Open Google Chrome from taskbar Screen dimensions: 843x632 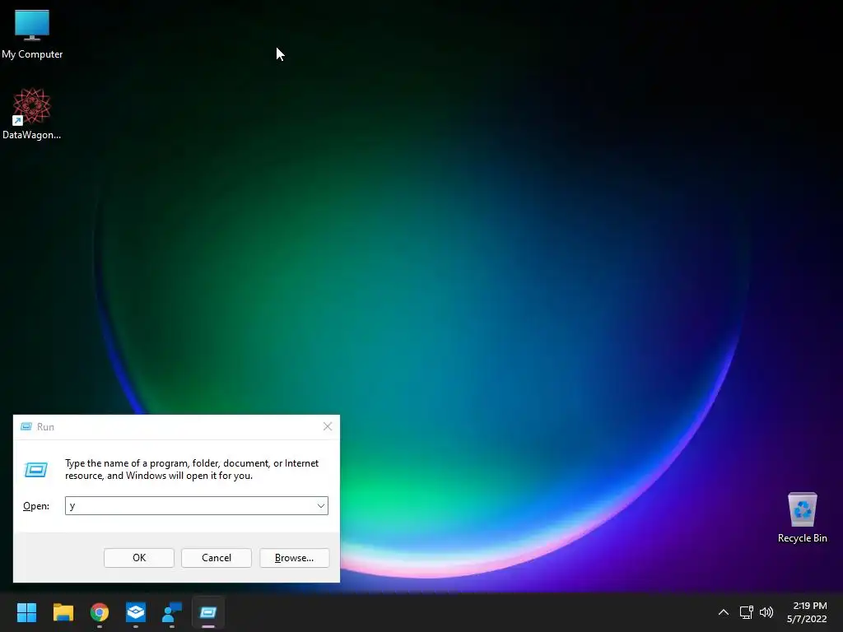click(x=100, y=612)
